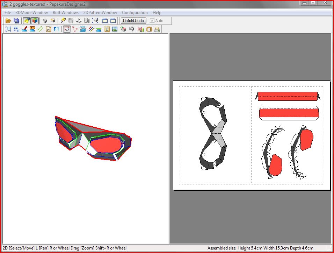Activate the Select/Move arrow tool

[67, 29]
